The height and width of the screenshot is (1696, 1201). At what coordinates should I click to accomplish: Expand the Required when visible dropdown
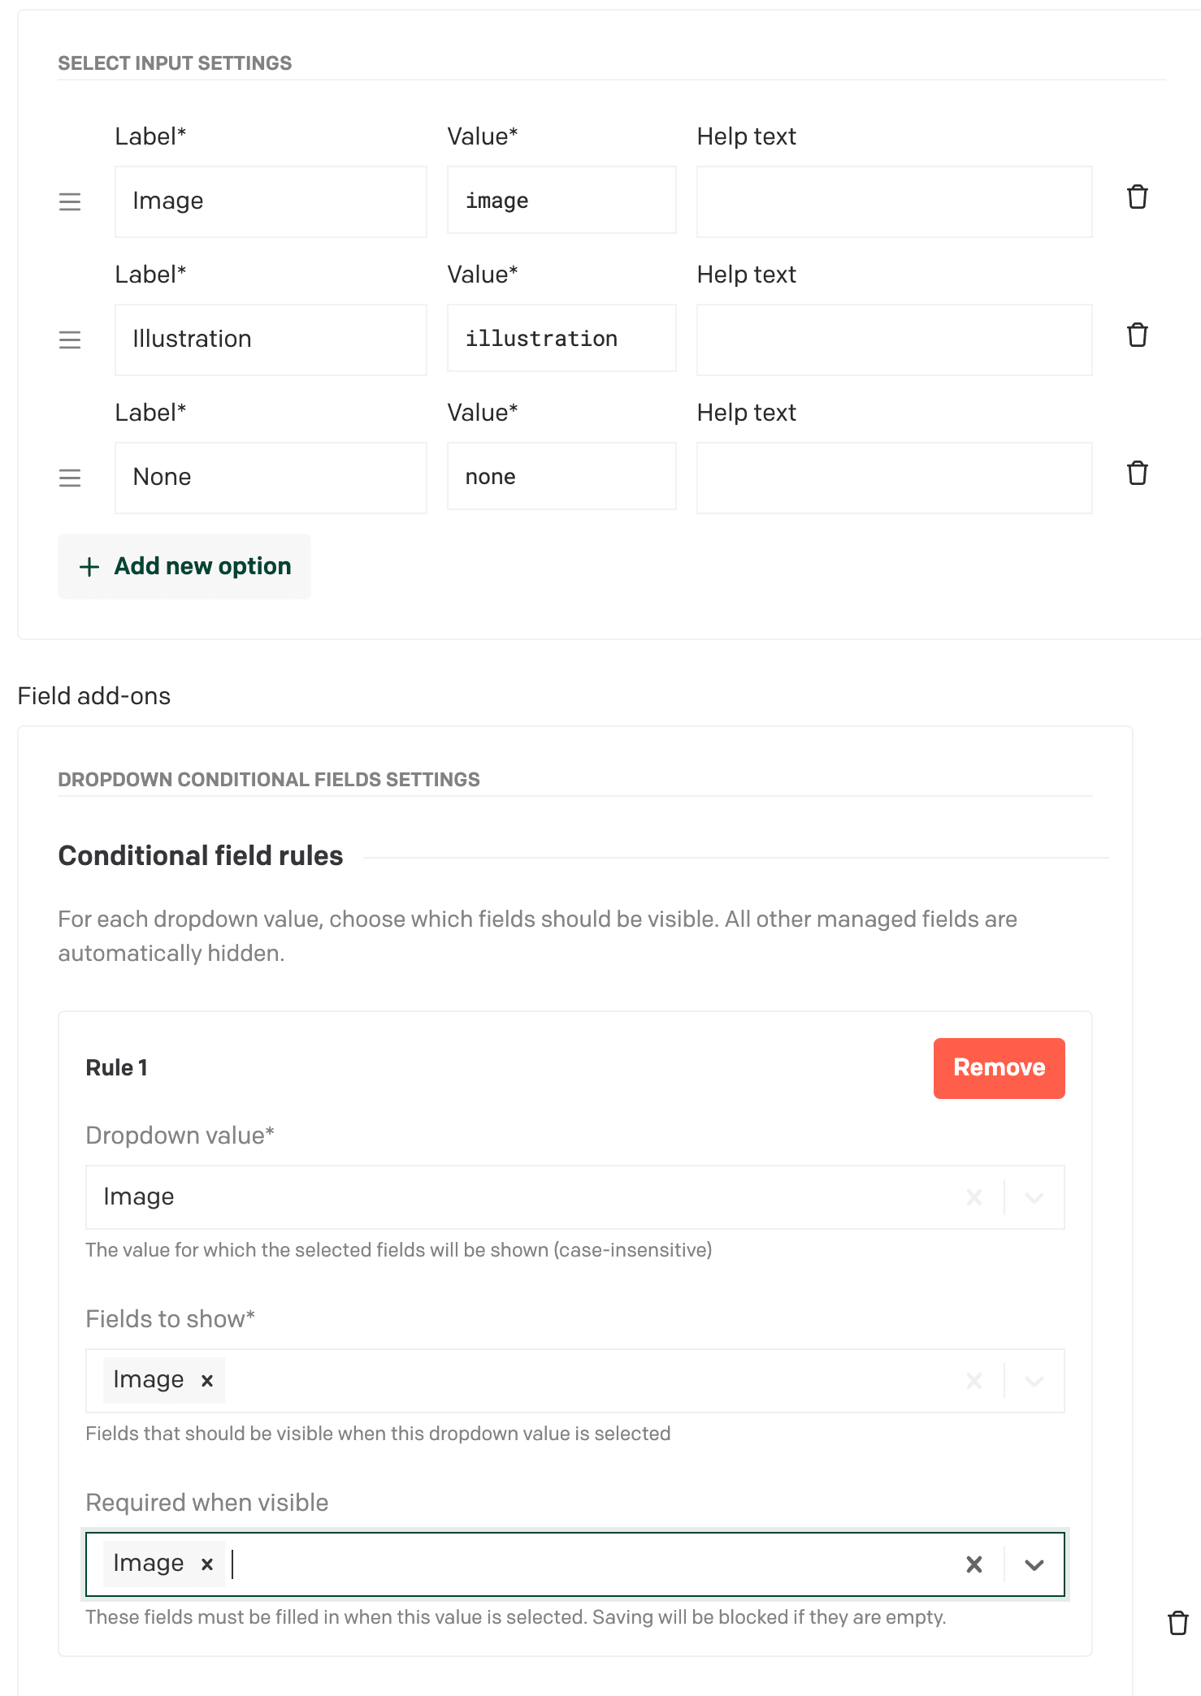pos(1034,1564)
